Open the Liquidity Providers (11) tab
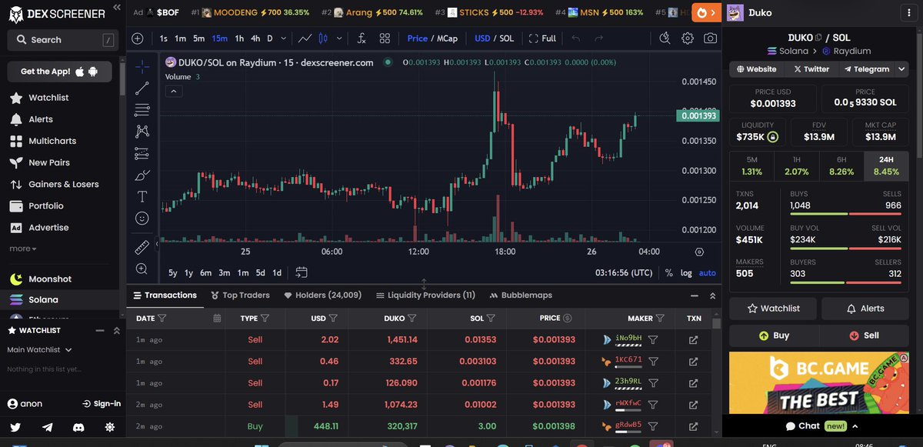The image size is (923, 447). click(425, 295)
